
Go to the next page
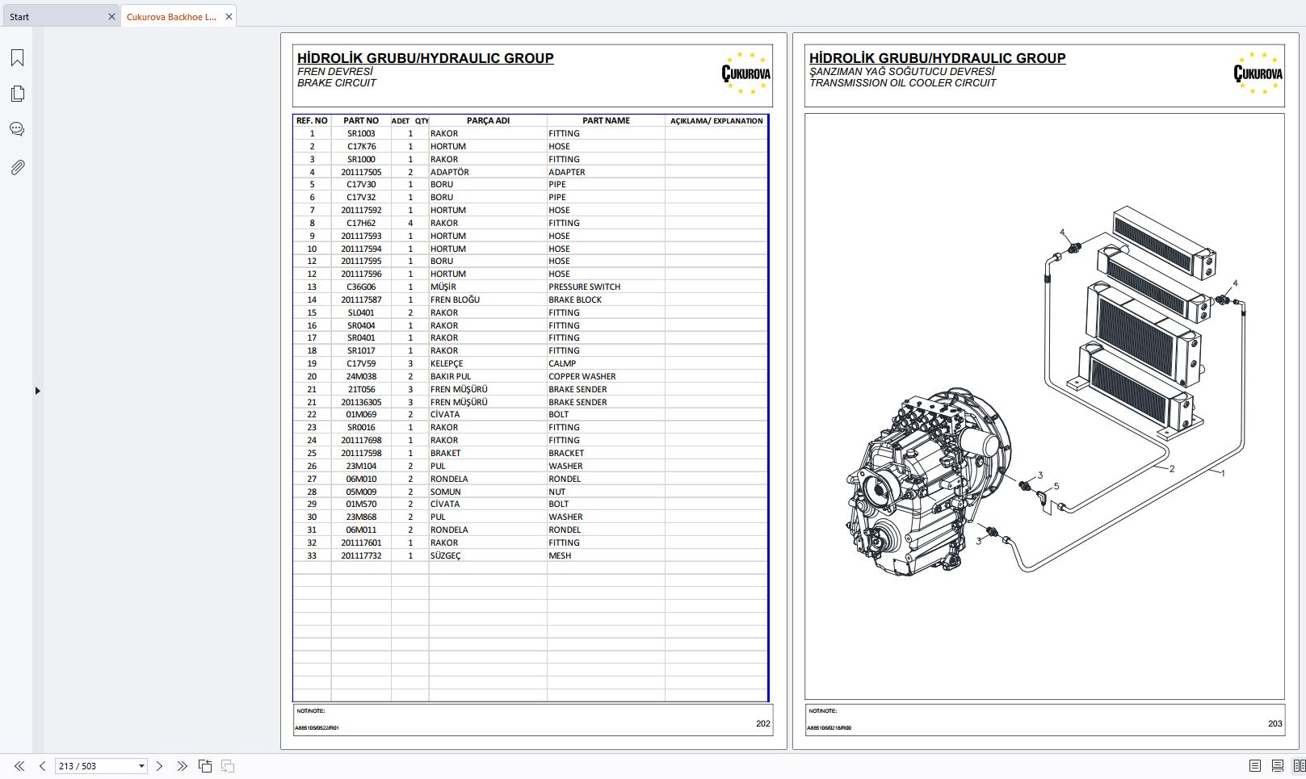click(x=159, y=766)
